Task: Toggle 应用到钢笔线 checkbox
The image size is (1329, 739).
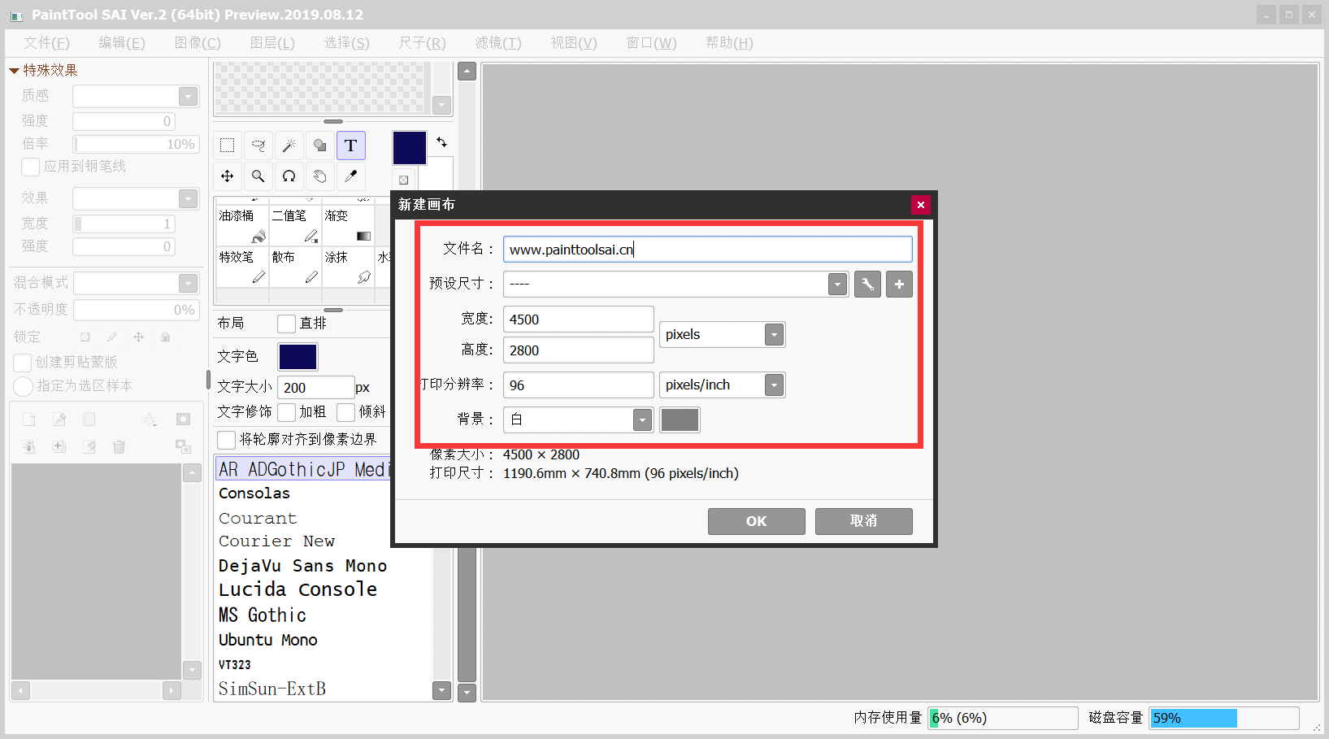Action: tap(30, 167)
